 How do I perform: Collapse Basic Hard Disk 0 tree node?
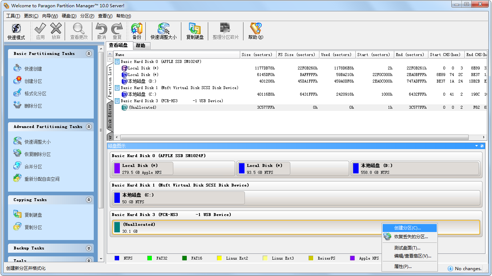pyautogui.click(x=117, y=61)
